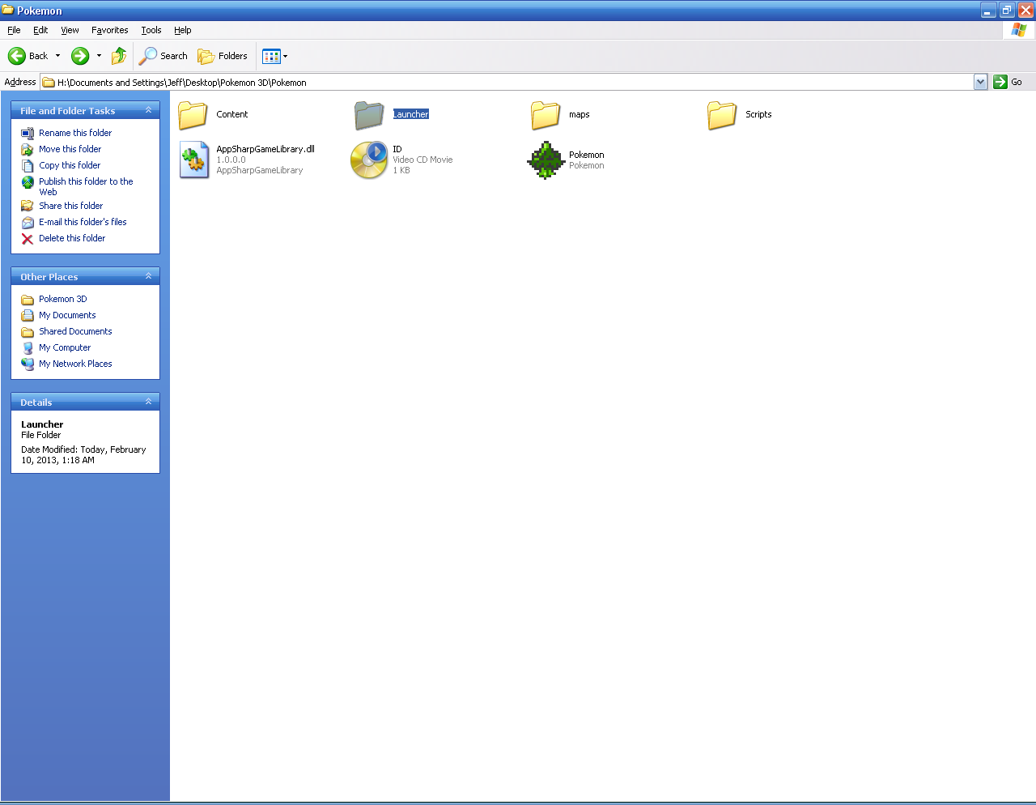Click the Pokemon application file name
1036x805 pixels.
[x=587, y=155]
